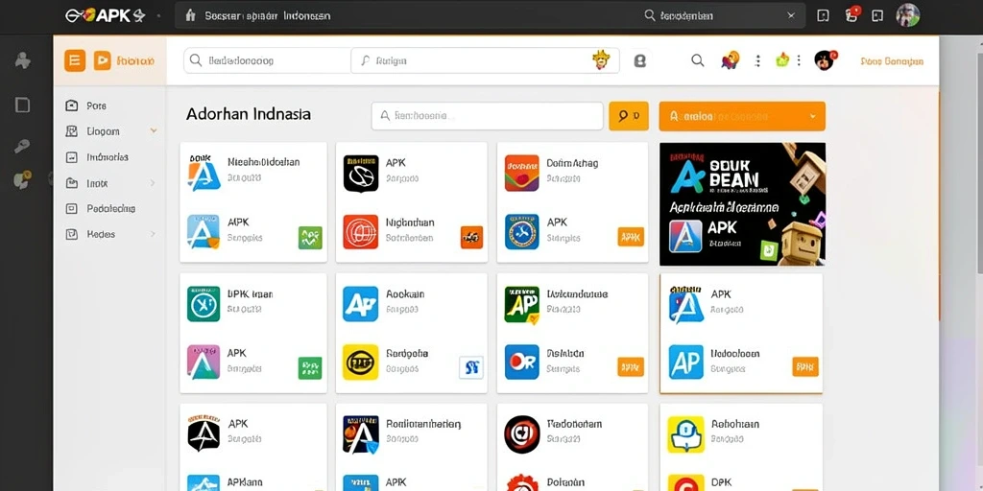Click the orange 'Doim Aahag' app icon

[521, 173]
